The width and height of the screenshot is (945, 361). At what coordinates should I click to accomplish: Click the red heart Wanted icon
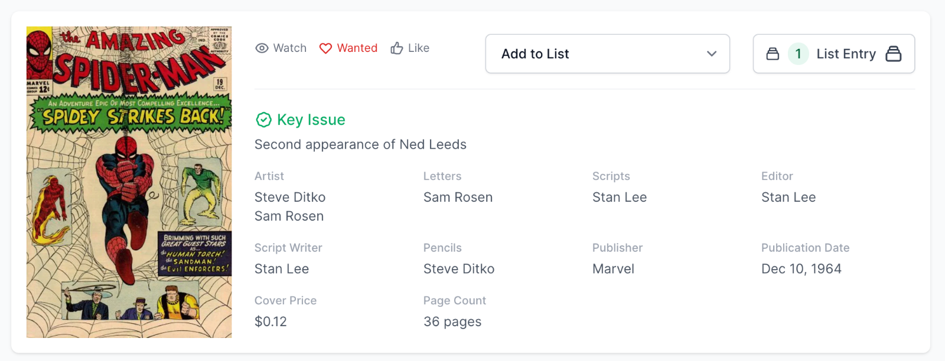(x=325, y=48)
